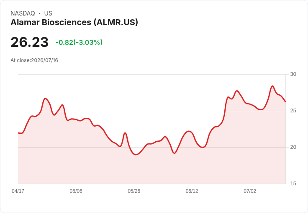Click the Alamar Biosciences (ALMR.US) title
The width and height of the screenshot is (308, 213).
(x=74, y=22)
